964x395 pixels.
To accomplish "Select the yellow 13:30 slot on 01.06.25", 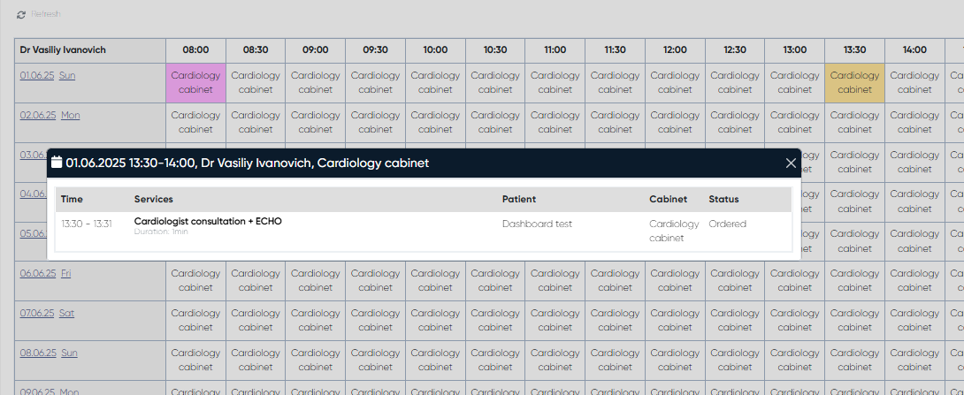I will (x=854, y=82).
